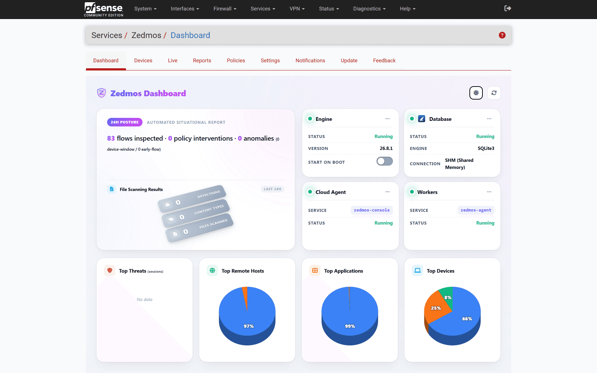This screenshot has width=597, height=373.
Task: Expand the Firewall menu
Action: 225,9
